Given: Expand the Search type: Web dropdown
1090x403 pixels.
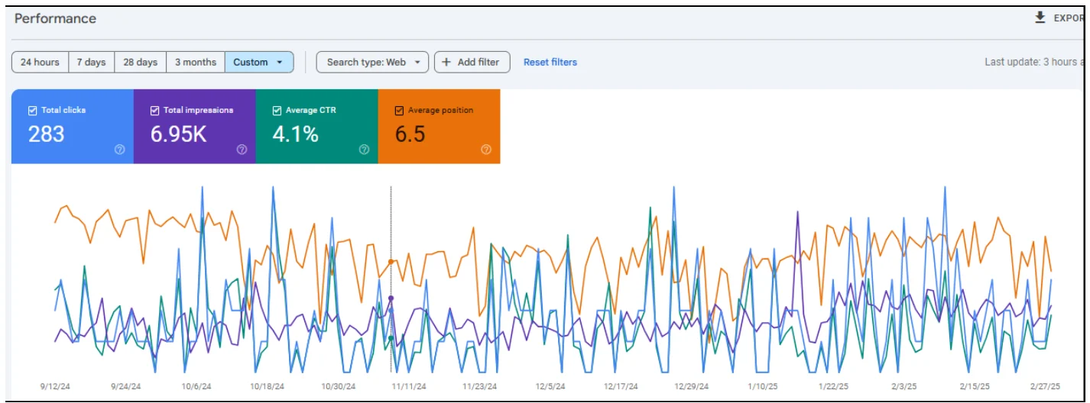Looking at the screenshot, I should point(372,63).
